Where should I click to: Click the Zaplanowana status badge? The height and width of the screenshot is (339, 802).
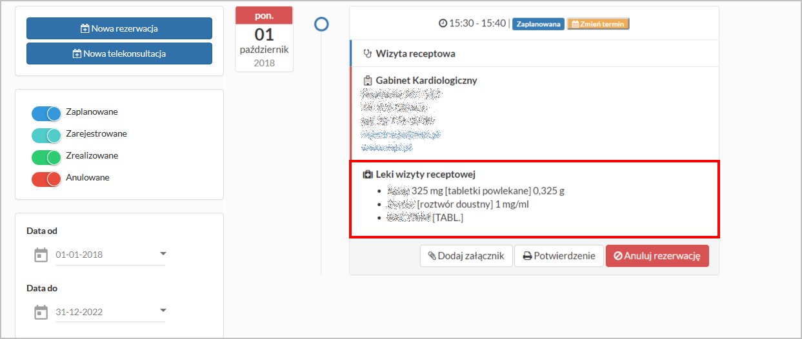pyautogui.click(x=539, y=24)
